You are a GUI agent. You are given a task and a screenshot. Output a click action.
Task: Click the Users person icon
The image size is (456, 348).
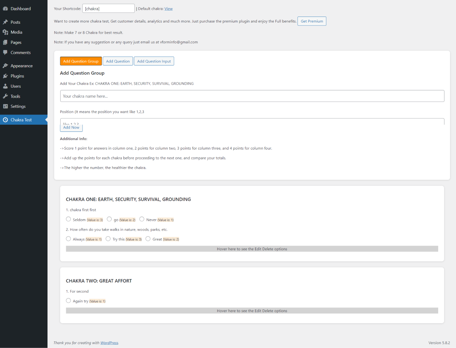coord(5,86)
